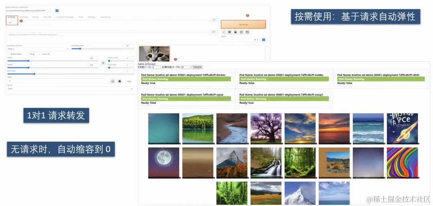Screen dimensions: 433x206
Task: Swap width and height with arrows icon
Action: click(103, 63)
